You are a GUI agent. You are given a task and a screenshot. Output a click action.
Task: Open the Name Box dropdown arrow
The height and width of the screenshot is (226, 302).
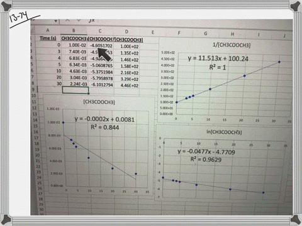pyautogui.click(x=56, y=21)
